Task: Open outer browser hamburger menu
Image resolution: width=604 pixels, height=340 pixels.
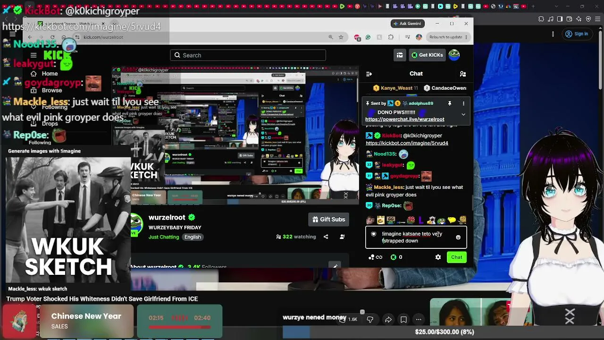Action: 597,19
